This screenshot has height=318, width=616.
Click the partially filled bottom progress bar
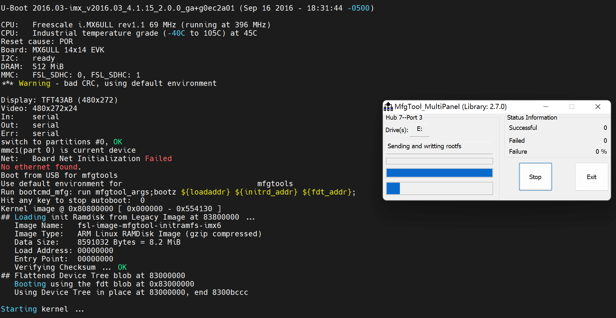point(439,188)
